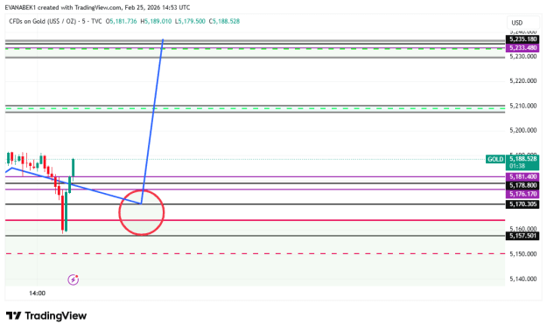547x331 pixels.
Task: Click the open value O5,181.736
Action: tap(121, 21)
